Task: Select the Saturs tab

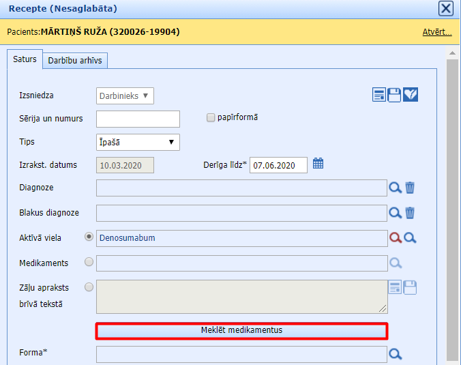Action: tap(25, 59)
